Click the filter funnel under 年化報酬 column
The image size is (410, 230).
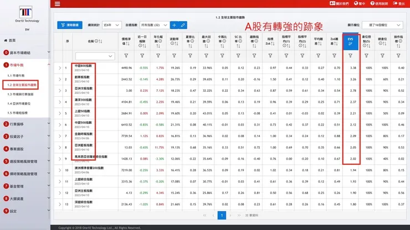pyautogui.click(x=158, y=56)
